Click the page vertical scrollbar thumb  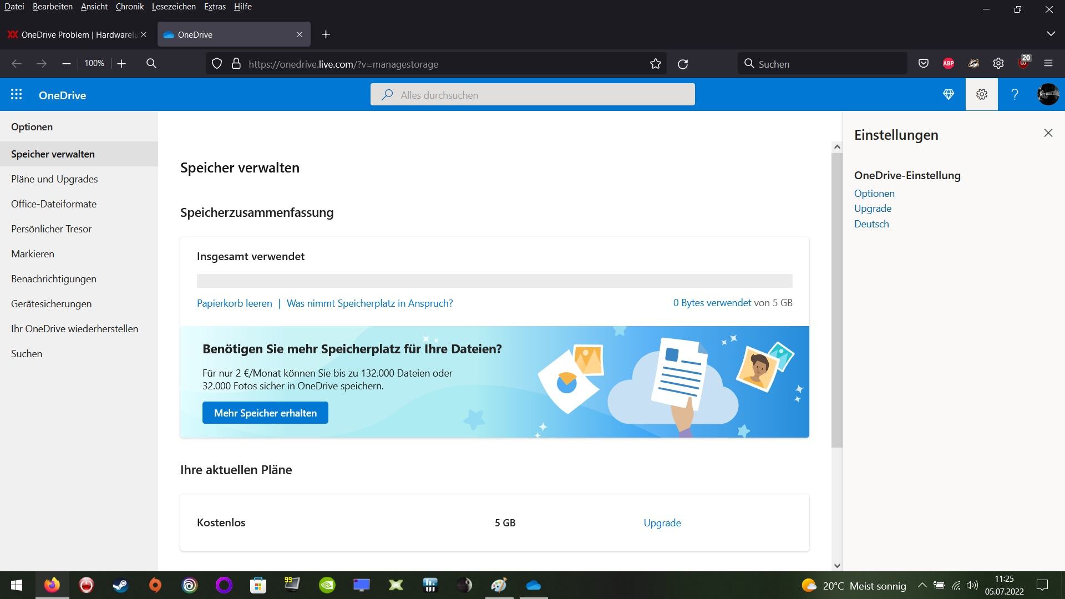click(837, 300)
